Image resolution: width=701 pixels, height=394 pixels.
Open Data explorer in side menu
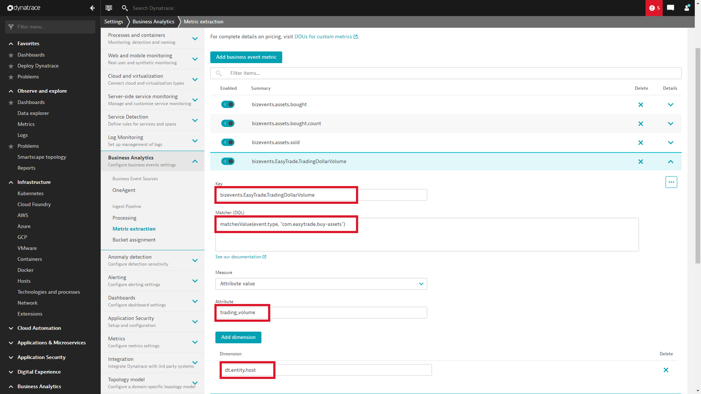[33, 113]
